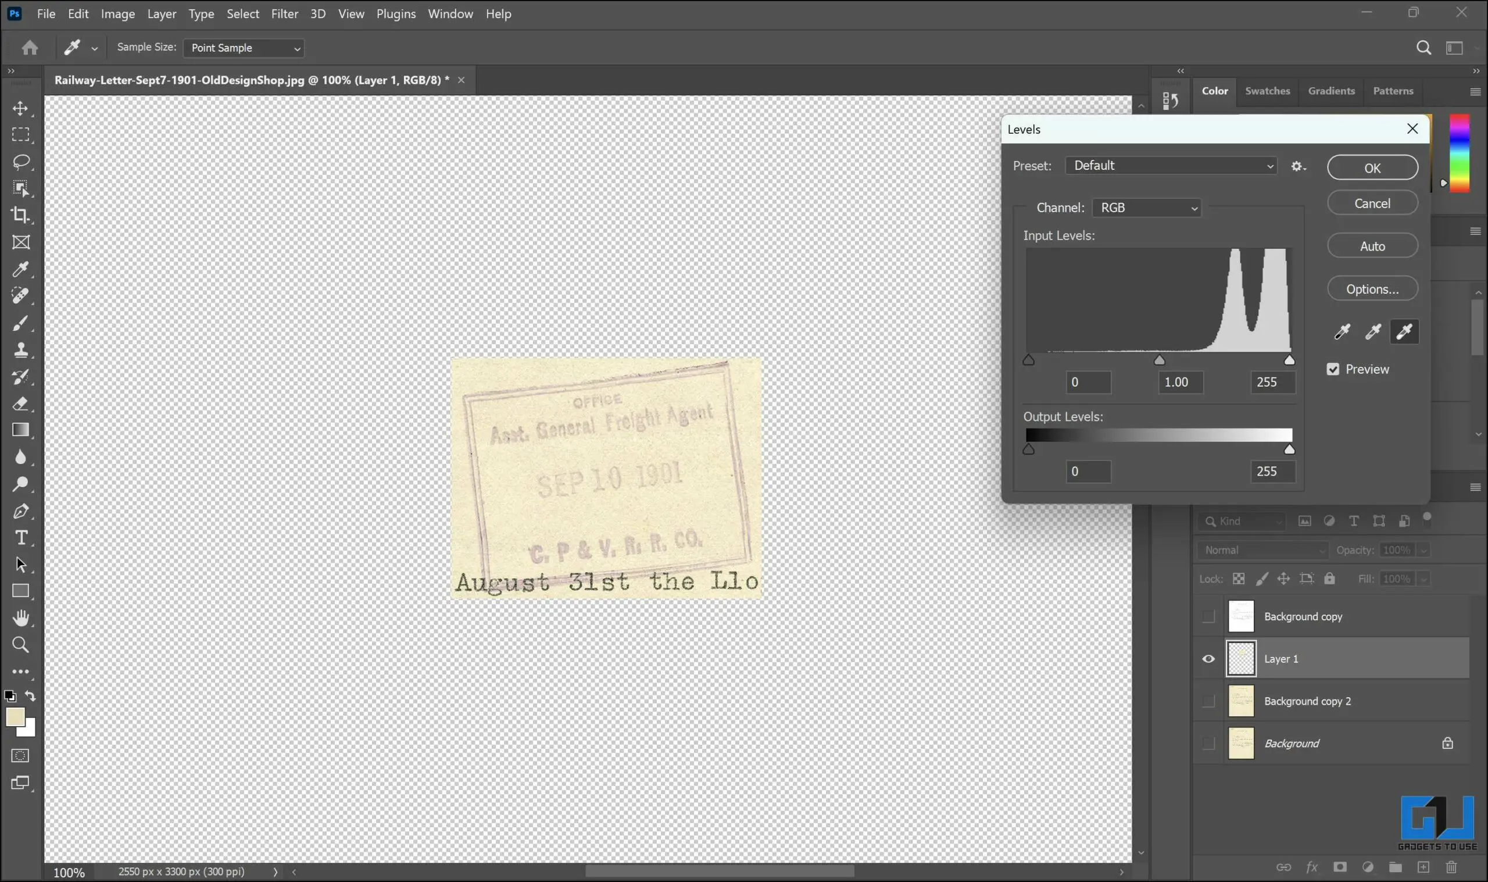Select the Rectangular Marquee tool
Screen dimensions: 1488x882
(x=21, y=135)
